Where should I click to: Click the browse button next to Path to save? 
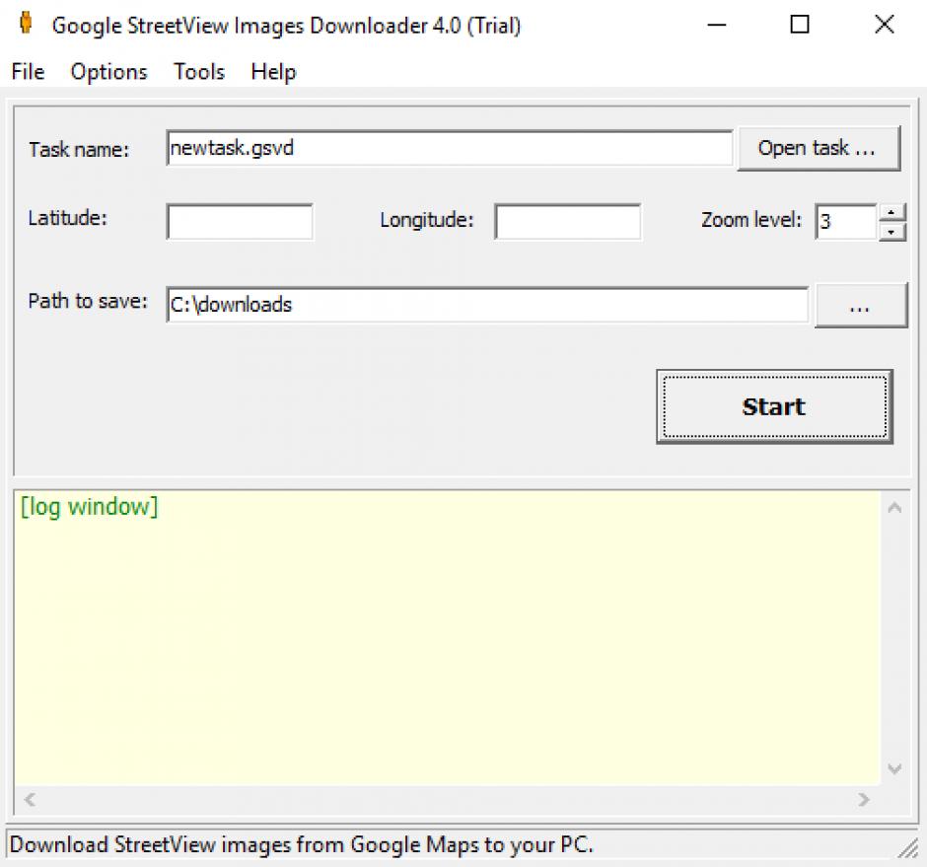point(861,305)
